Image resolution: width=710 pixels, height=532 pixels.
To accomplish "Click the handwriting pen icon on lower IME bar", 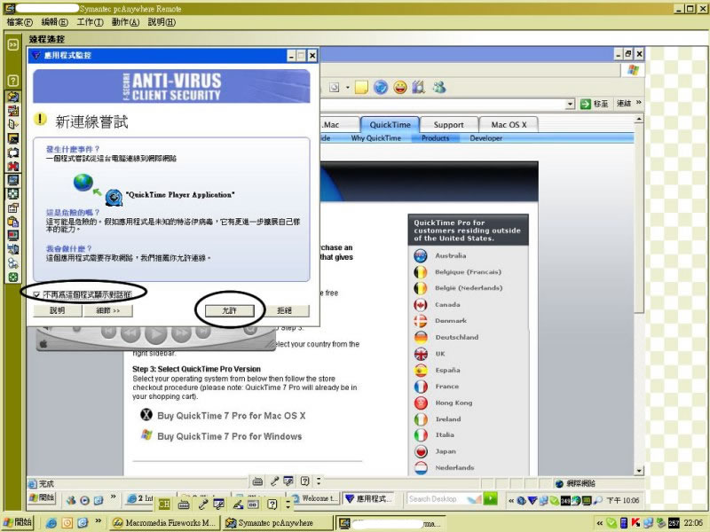I will point(237,504).
